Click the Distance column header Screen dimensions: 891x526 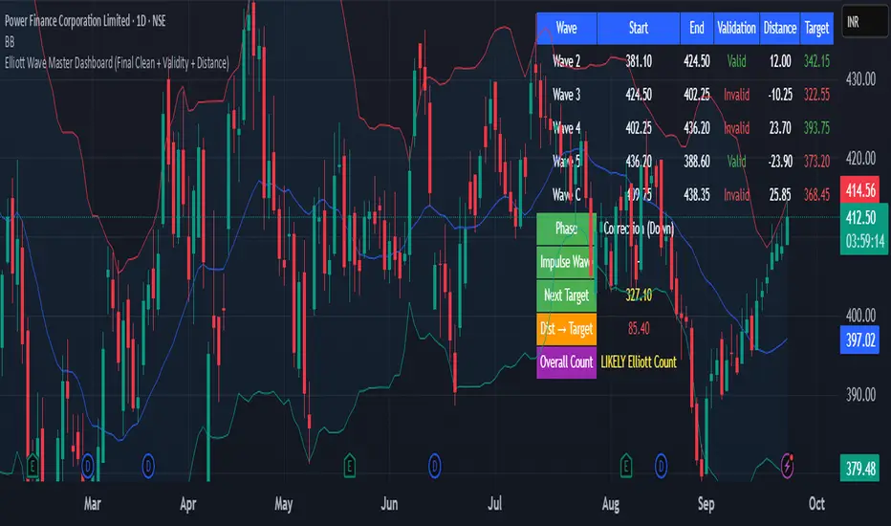tap(780, 28)
